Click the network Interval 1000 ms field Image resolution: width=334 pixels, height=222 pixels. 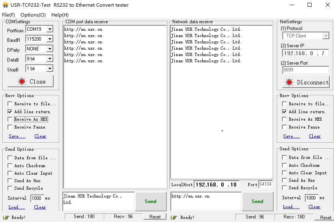[312, 198]
